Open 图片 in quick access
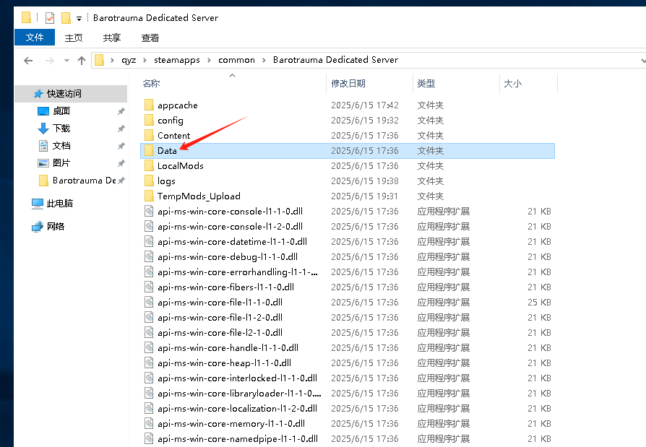646x447 pixels. pyautogui.click(x=61, y=163)
